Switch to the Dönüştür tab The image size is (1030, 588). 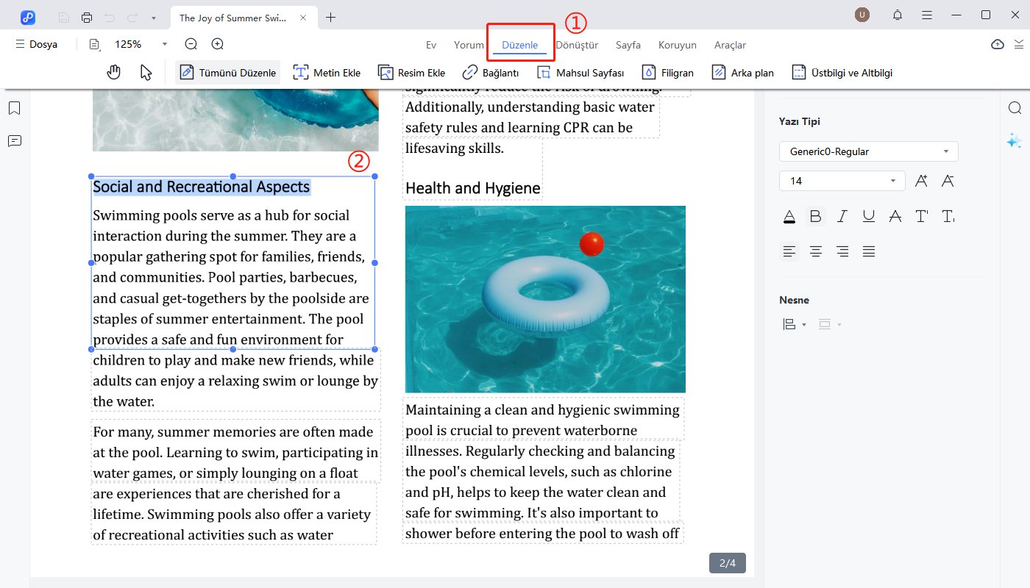click(x=577, y=45)
